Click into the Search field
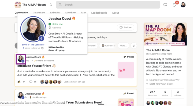Image resolution: width=193 pixels, height=106 pixels. 108,5
